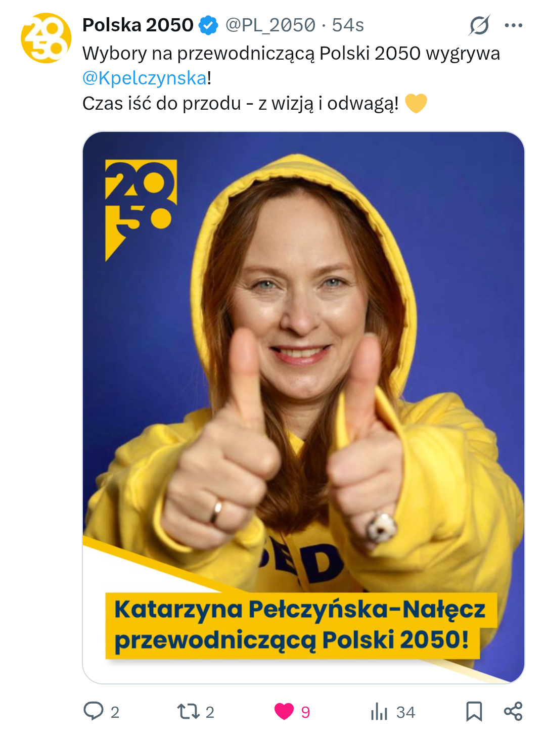This screenshot has width=546, height=736.
Task: Open the @PL_2050 handle link
Action: pos(270,25)
